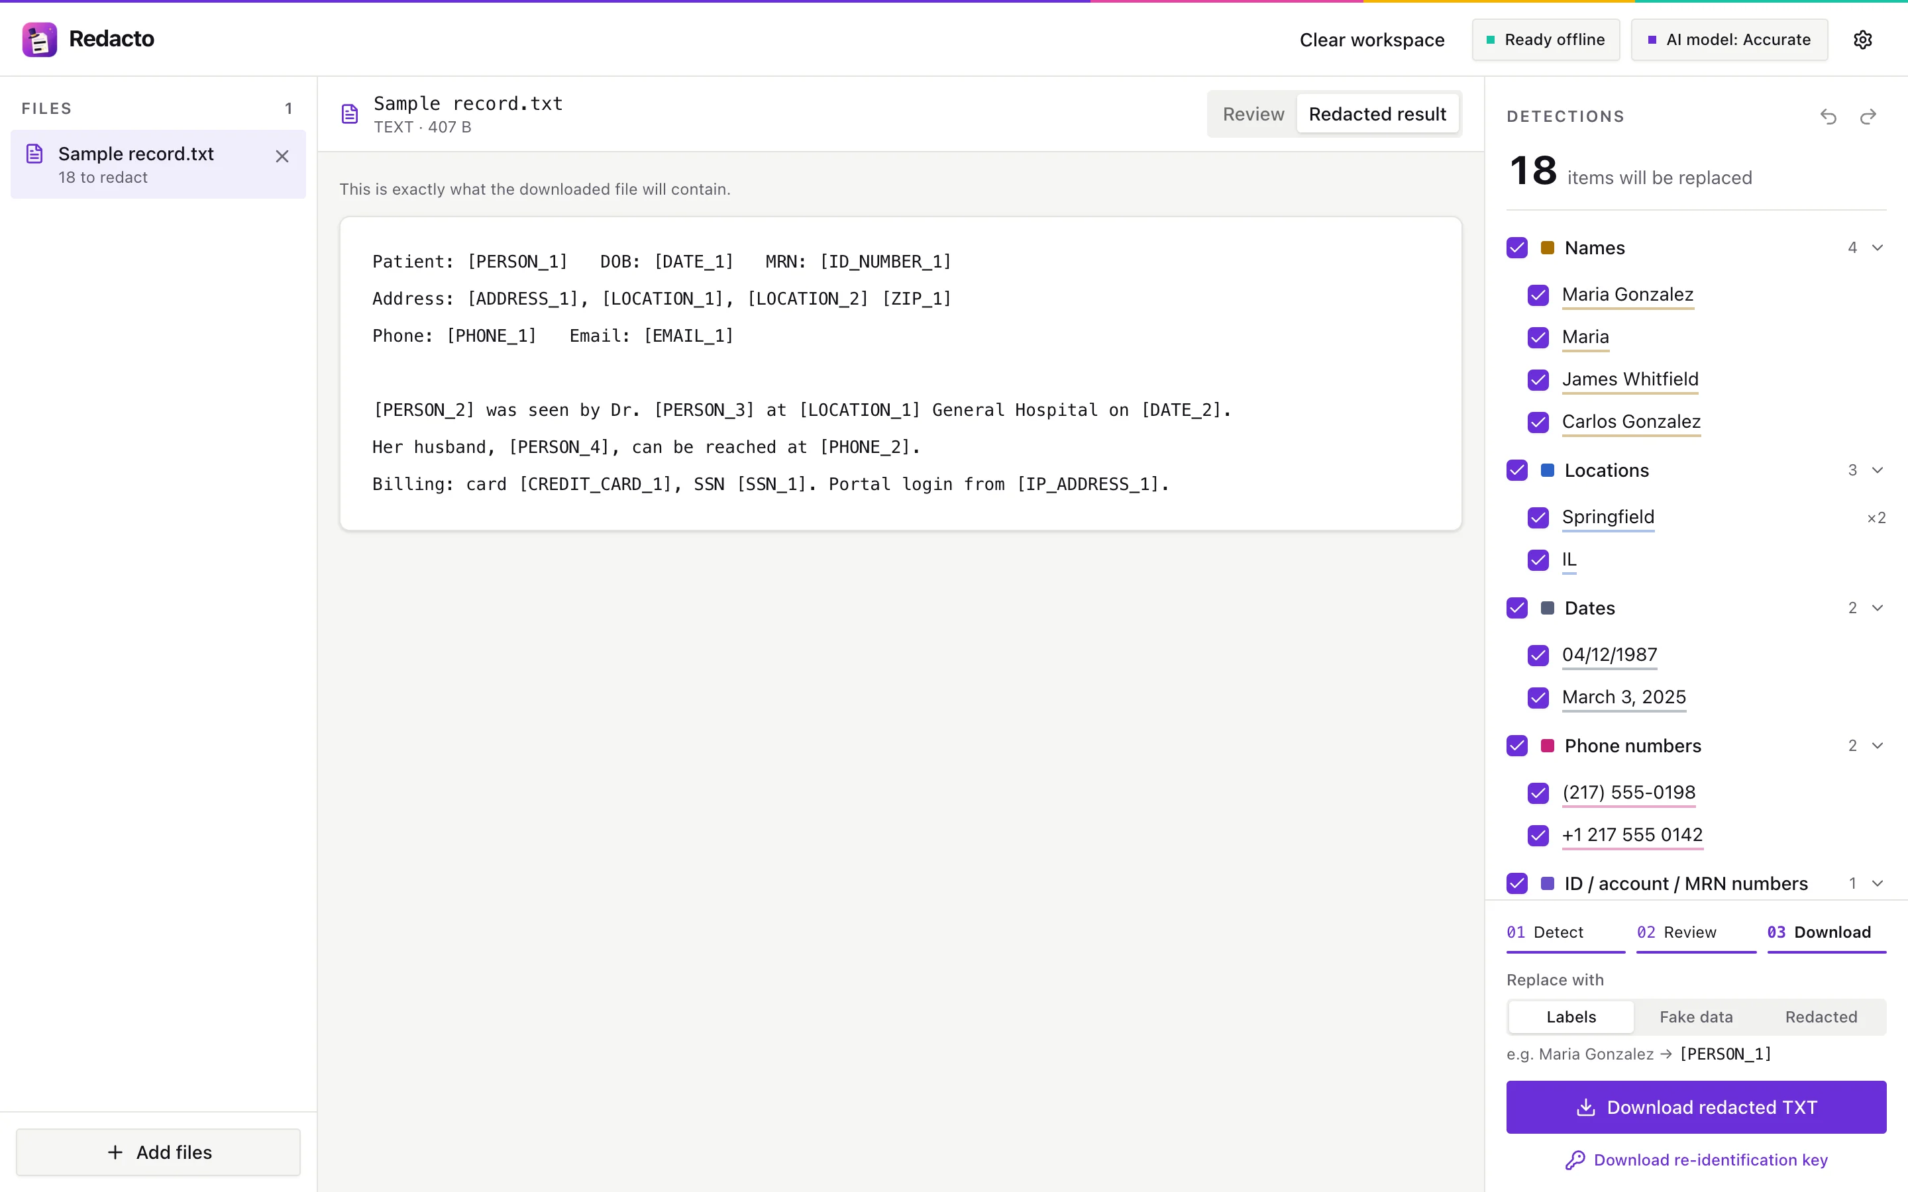Uncheck the Maria Gonzalez detection
Screen dimensions: 1908x1192
pyautogui.click(x=1538, y=295)
